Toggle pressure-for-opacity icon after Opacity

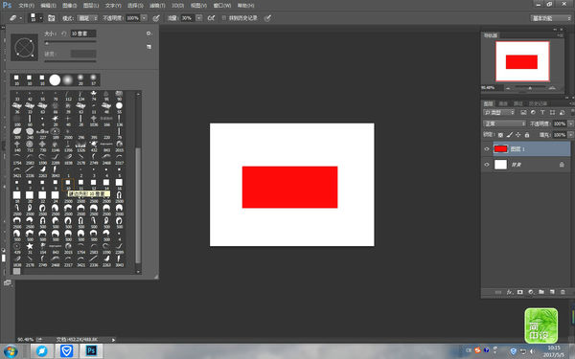click(156, 18)
